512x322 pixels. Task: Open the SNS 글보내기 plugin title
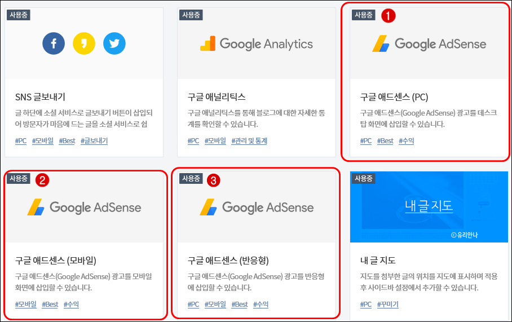[x=40, y=97]
